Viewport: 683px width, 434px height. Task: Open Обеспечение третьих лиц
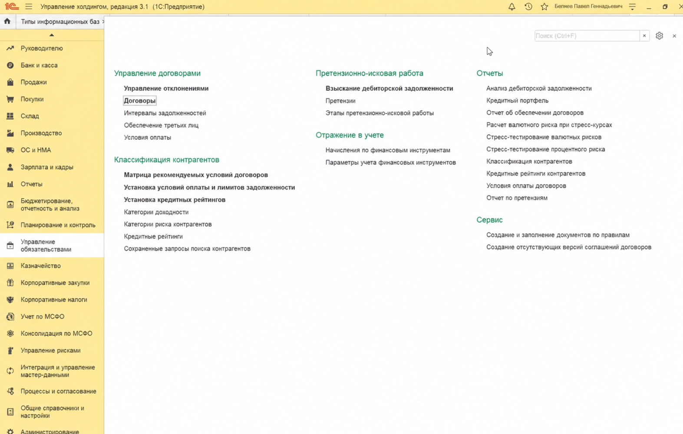pos(161,125)
